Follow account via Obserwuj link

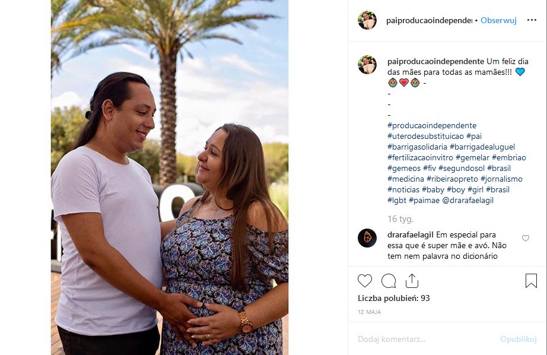coord(498,20)
